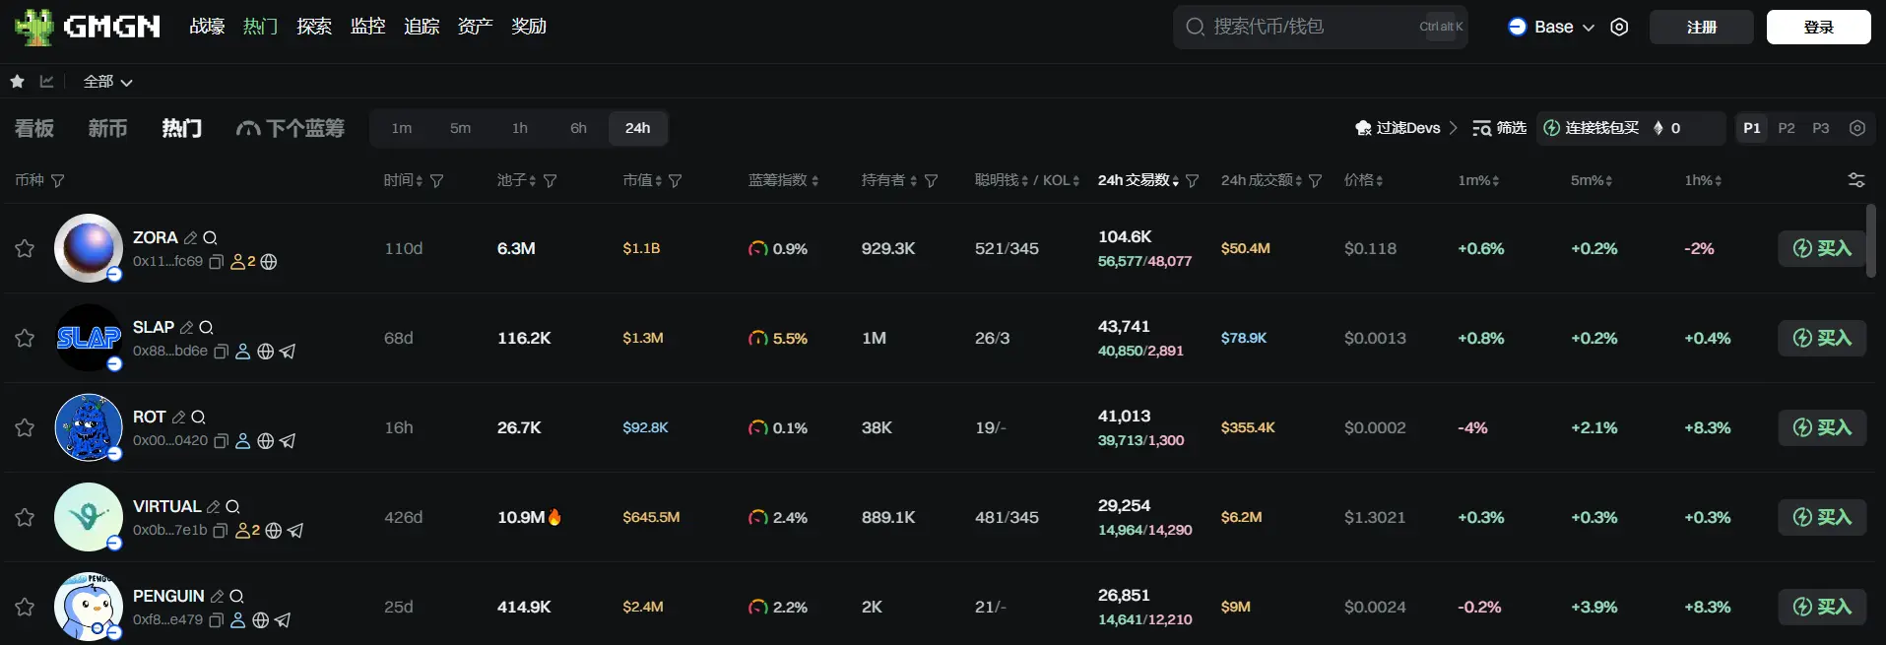Image resolution: width=1886 pixels, height=645 pixels.
Task: Switch to the 下个蓝筹 tab
Action: pos(291,128)
